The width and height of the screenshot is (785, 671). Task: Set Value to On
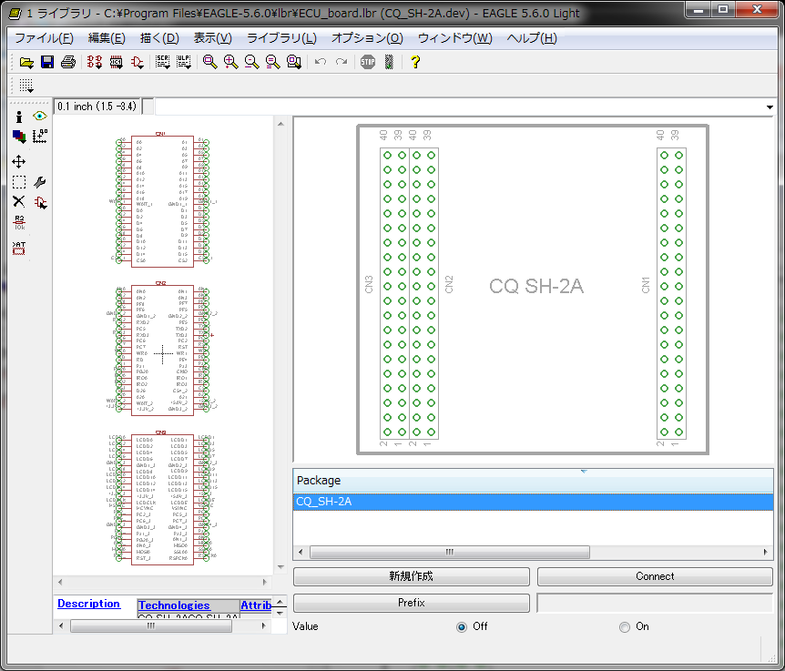(625, 627)
